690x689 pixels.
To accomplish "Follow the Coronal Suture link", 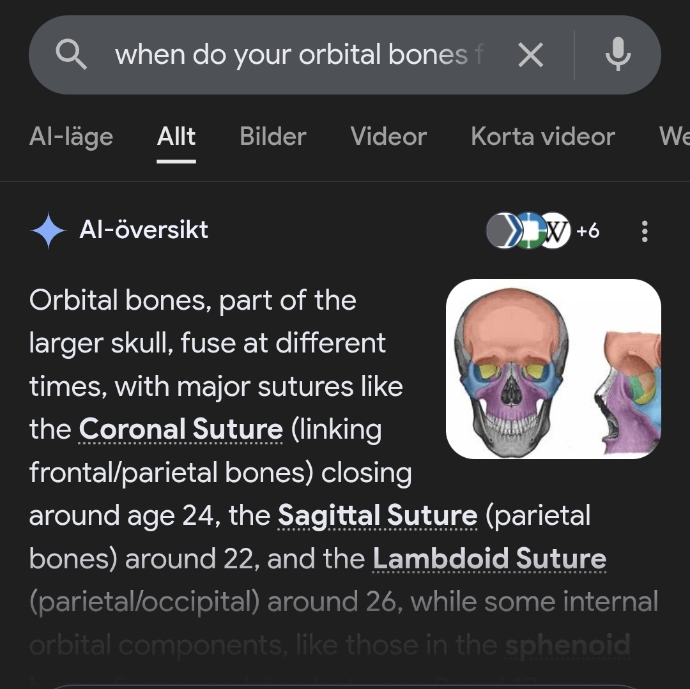I will [x=181, y=430].
